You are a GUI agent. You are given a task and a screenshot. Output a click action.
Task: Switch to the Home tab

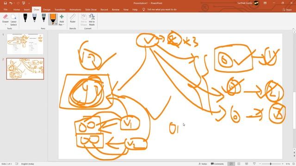(x=17, y=9)
